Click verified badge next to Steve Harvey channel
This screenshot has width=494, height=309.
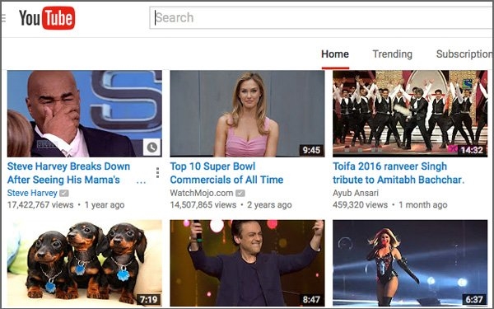click(x=64, y=193)
